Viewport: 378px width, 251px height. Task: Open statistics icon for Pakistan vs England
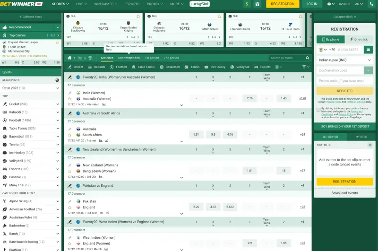coord(102,213)
